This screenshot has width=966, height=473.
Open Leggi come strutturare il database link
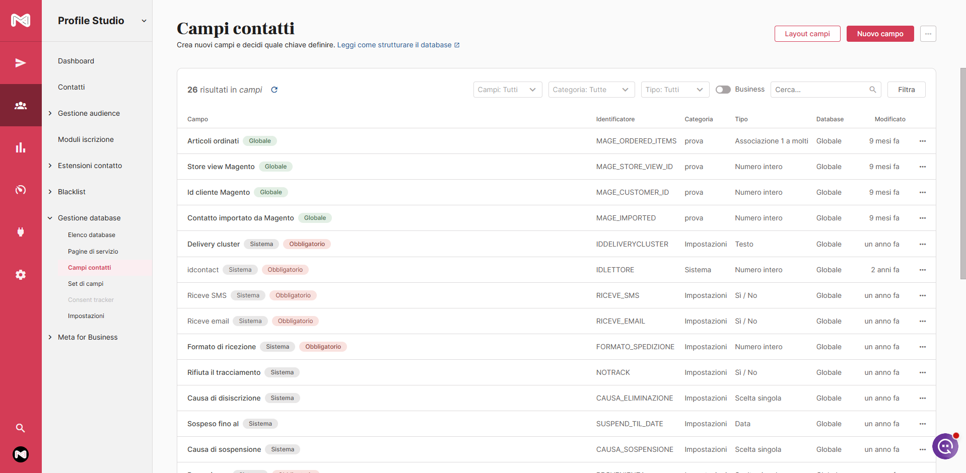(x=398, y=45)
